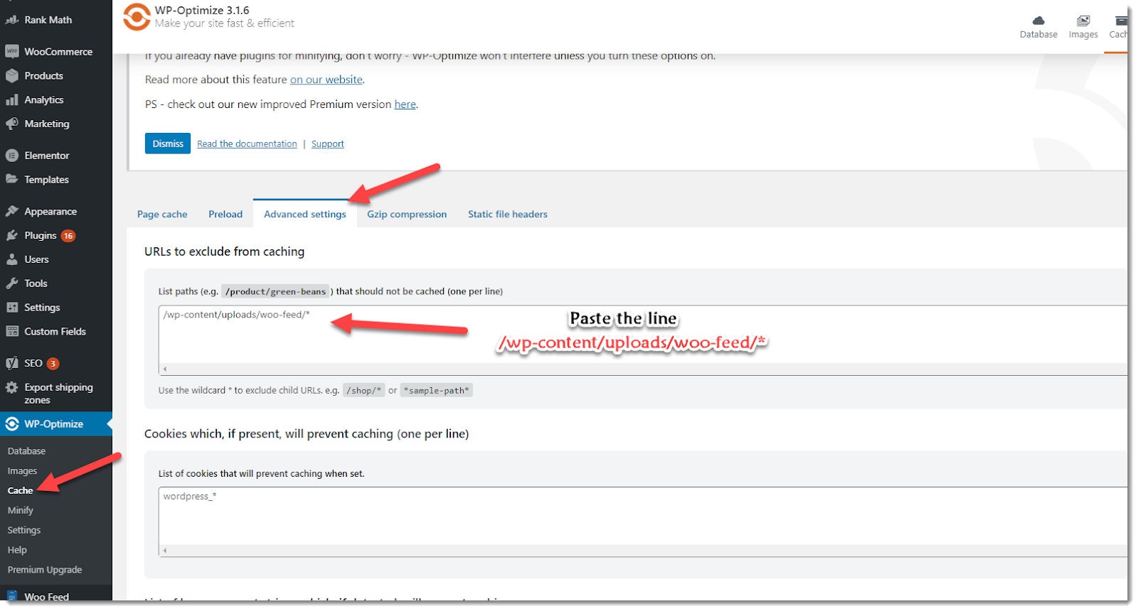Click the Plugins update count badge 16
Image resolution: width=1138 pixels, height=611 pixels.
pyautogui.click(x=68, y=236)
